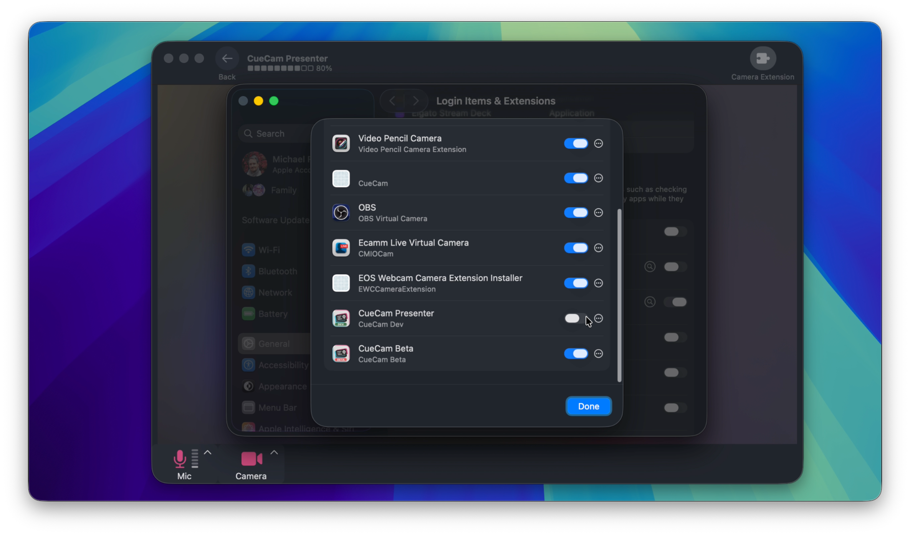Enable the CueCam Presenter extension toggle
Screen dimensions: 910x536
point(576,318)
